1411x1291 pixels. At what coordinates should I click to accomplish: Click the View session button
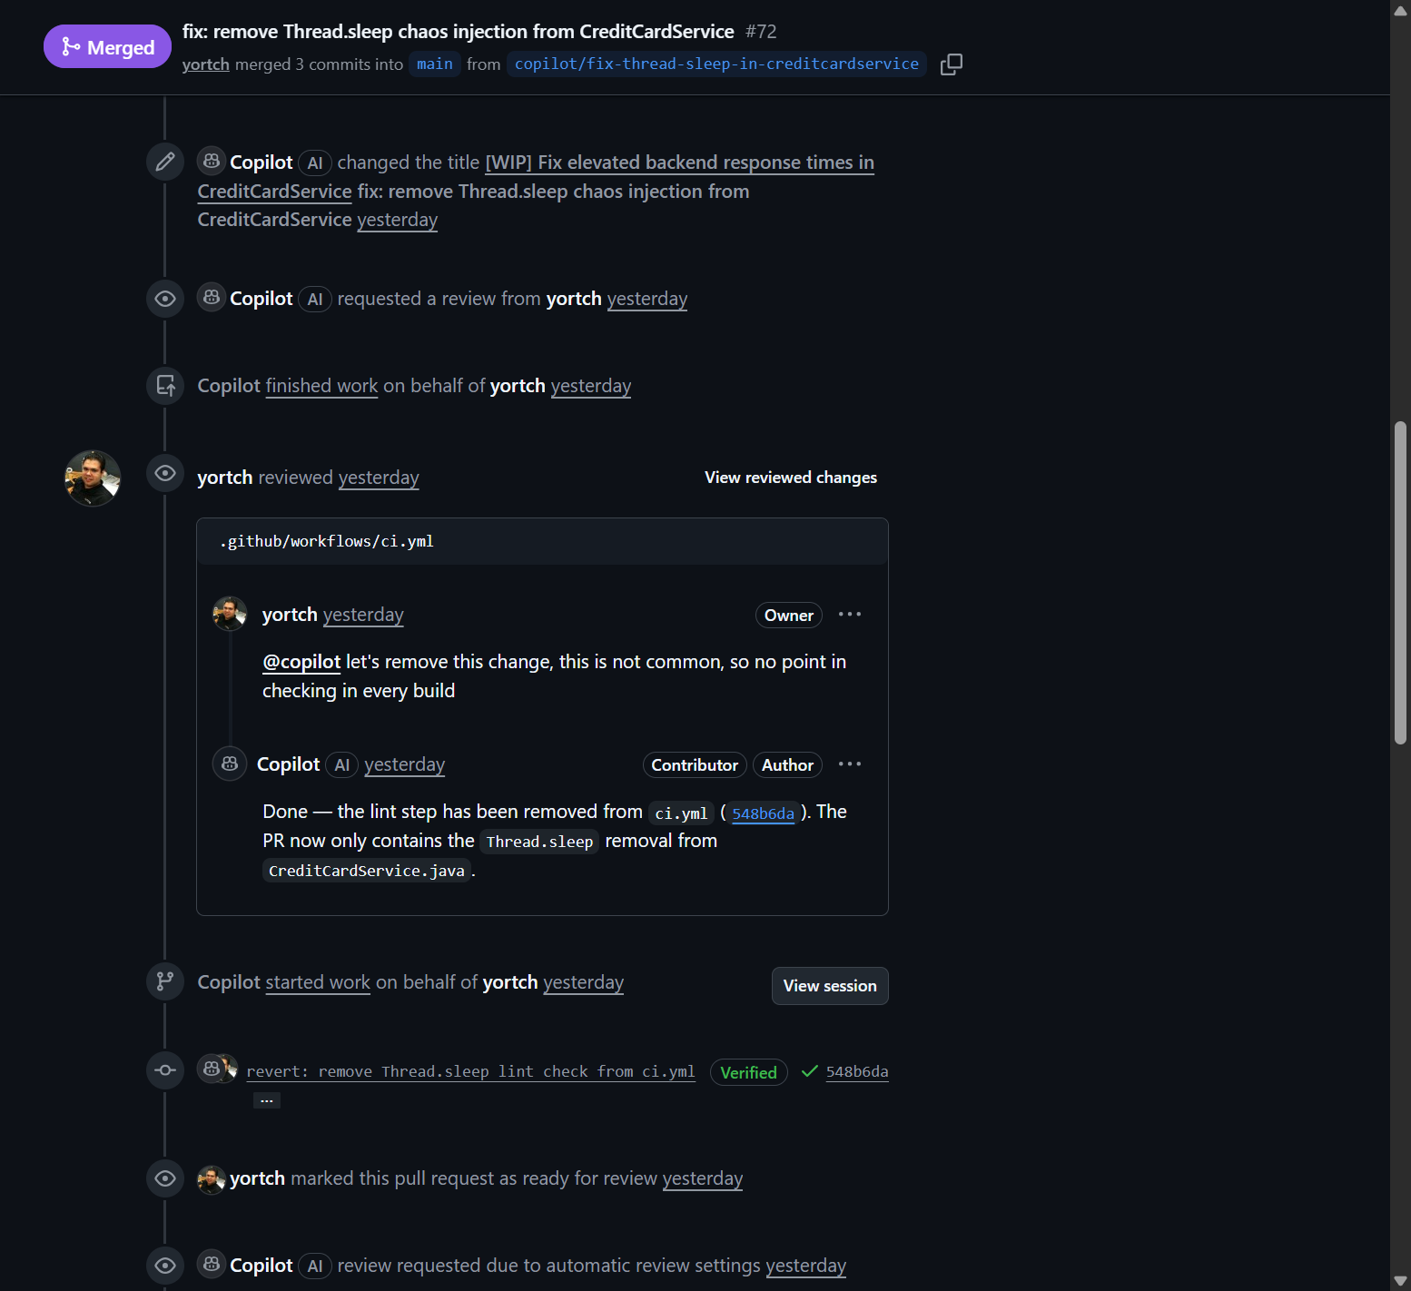pyautogui.click(x=829, y=985)
